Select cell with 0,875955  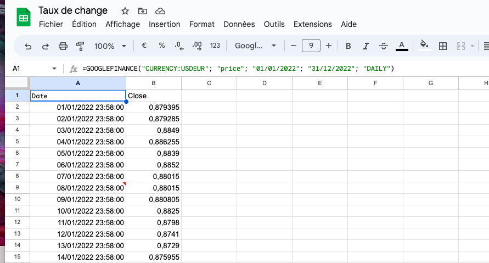tap(154, 257)
